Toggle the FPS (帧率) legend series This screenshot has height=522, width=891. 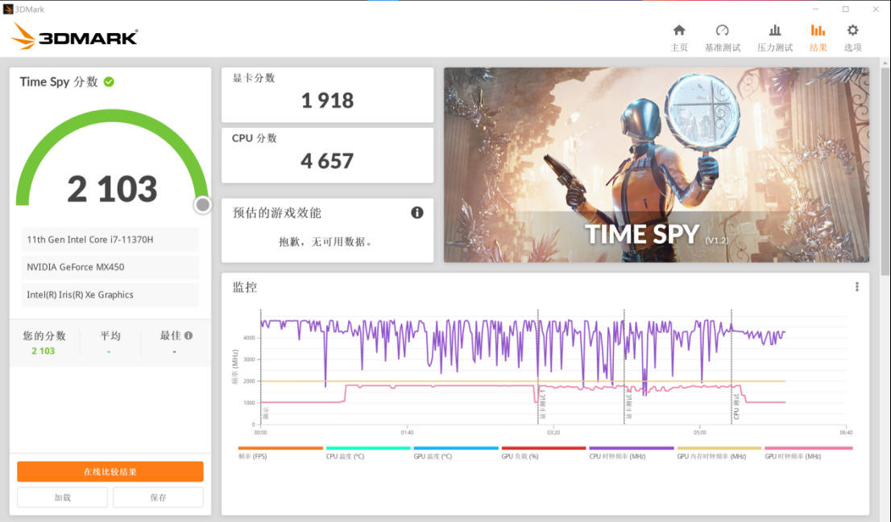click(x=280, y=453)
